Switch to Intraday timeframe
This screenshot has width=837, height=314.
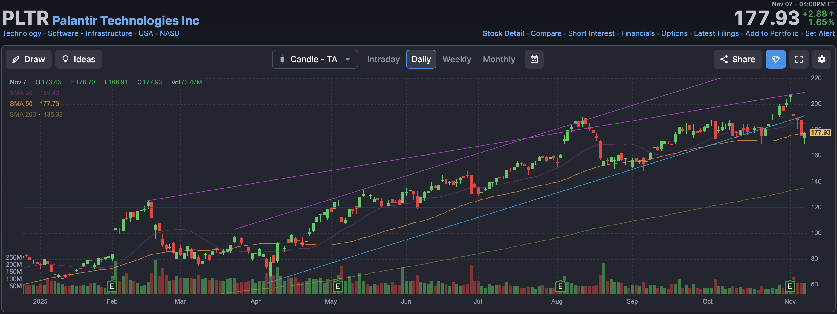383,59
